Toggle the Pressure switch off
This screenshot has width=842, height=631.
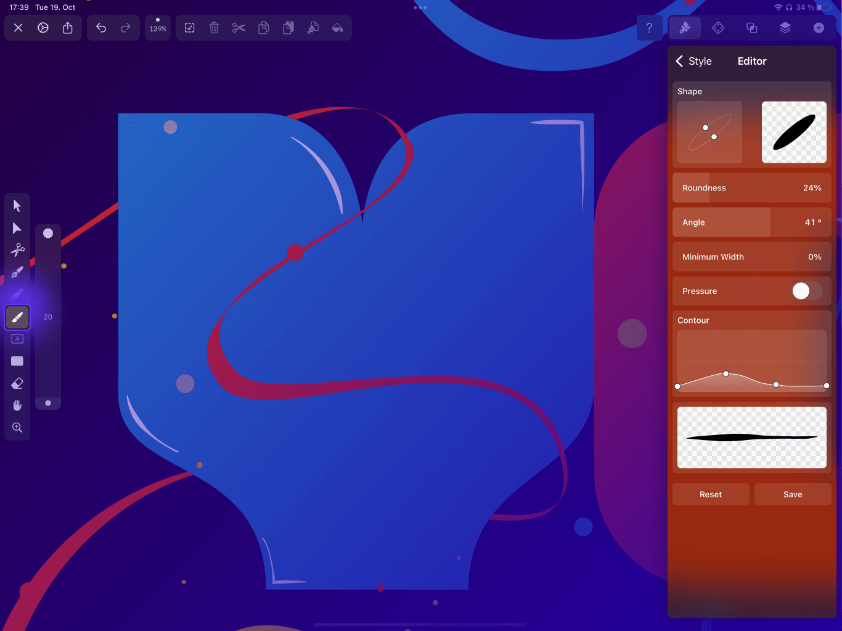pos(807,291)
